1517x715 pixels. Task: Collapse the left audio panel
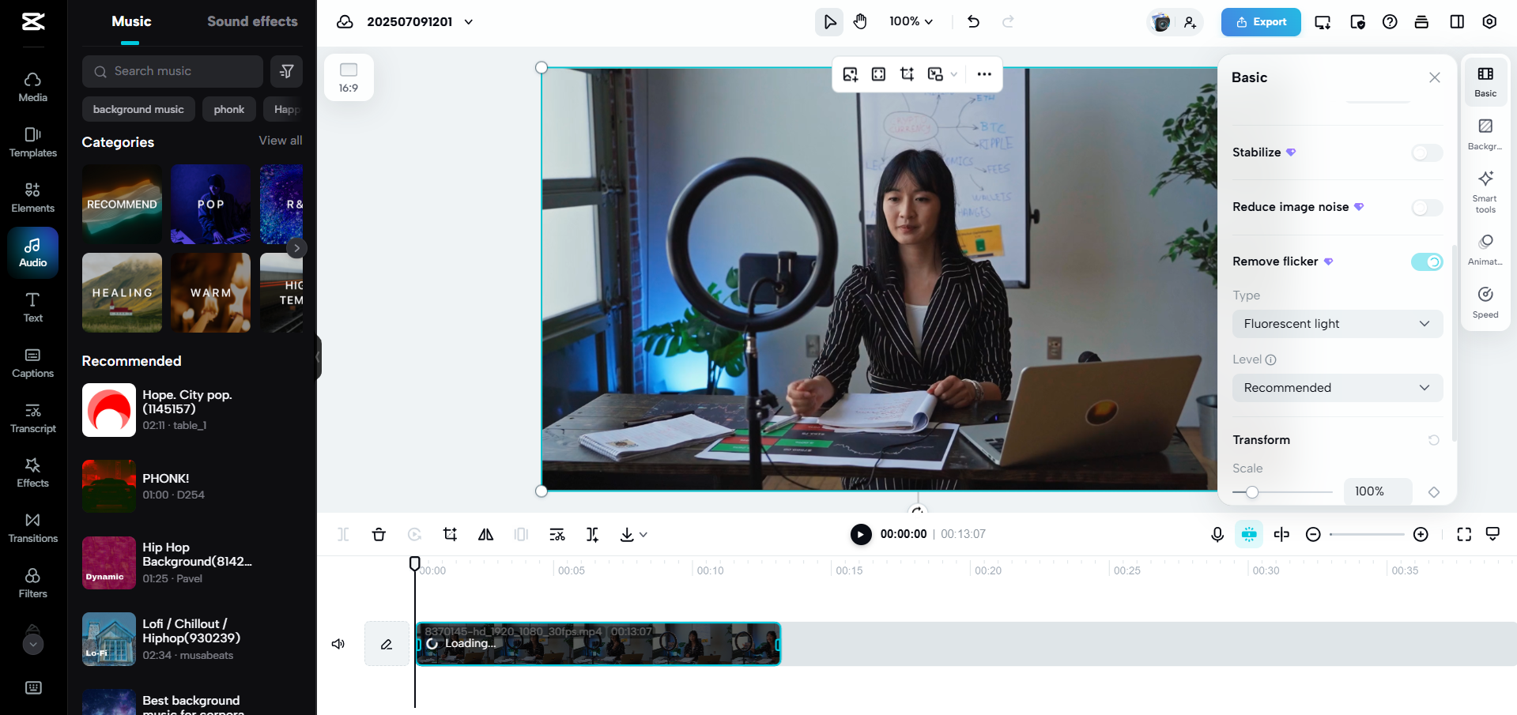point(318,357)
